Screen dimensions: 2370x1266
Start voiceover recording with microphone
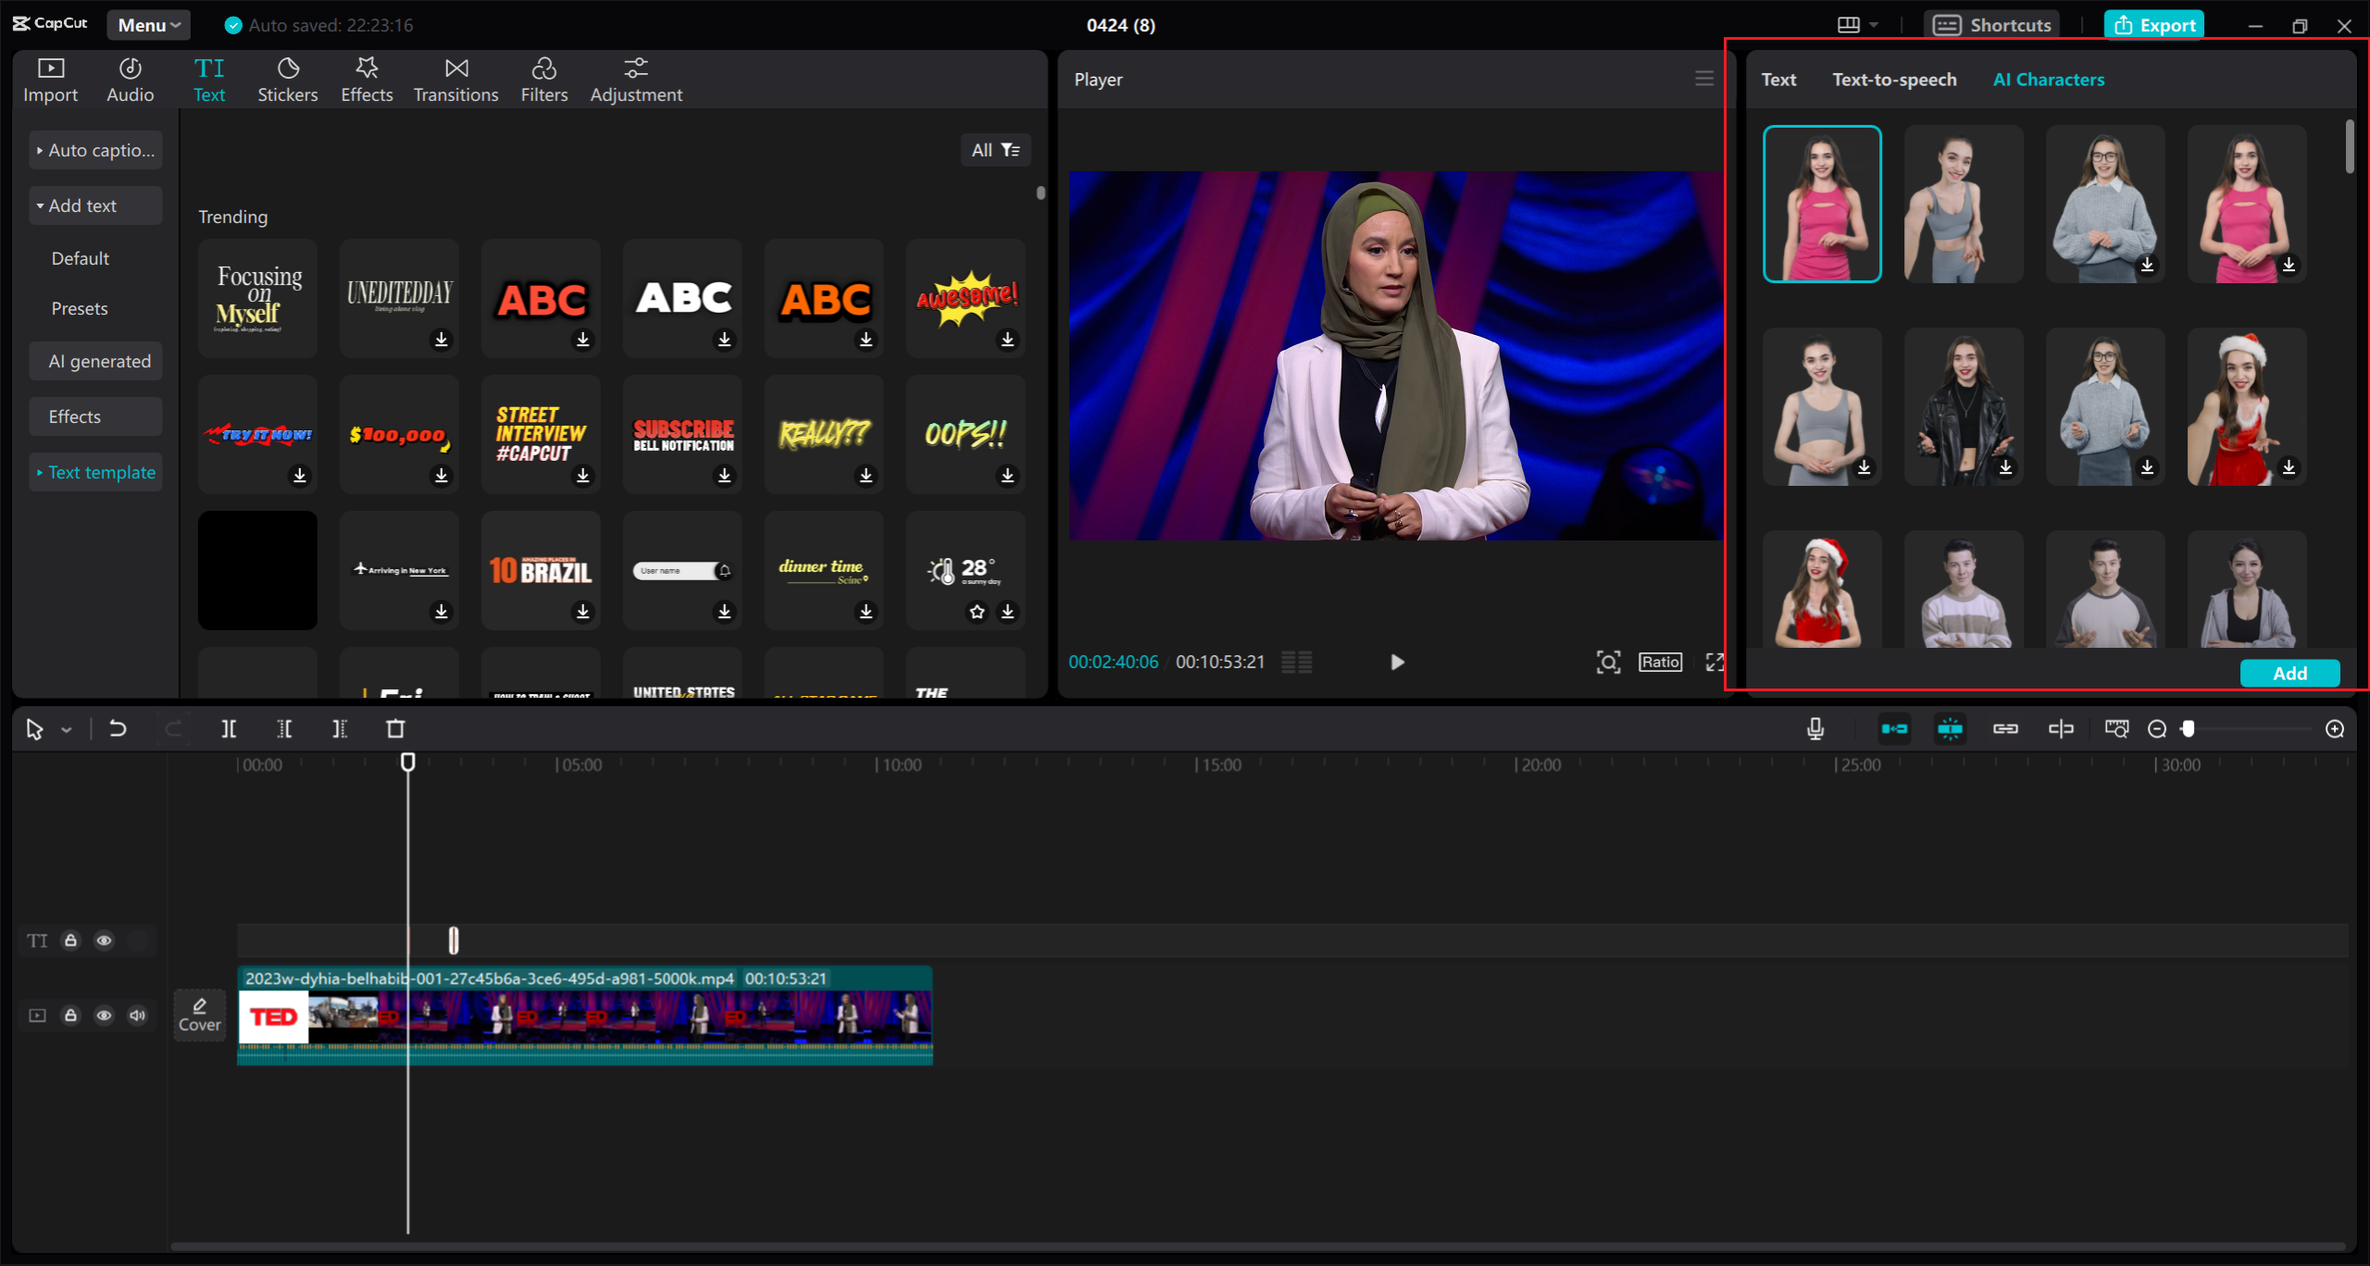click(1815, 729)
